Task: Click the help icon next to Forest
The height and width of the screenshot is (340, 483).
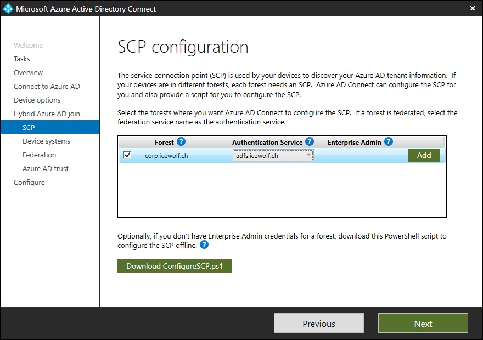Action: pos(181,142)
